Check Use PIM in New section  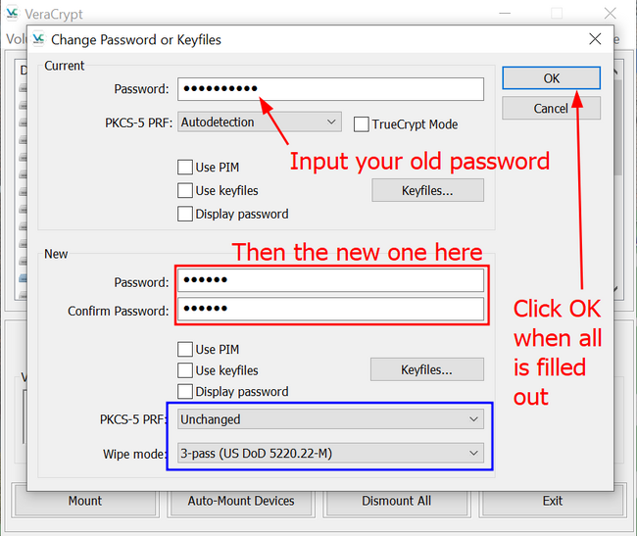point(185,349)
